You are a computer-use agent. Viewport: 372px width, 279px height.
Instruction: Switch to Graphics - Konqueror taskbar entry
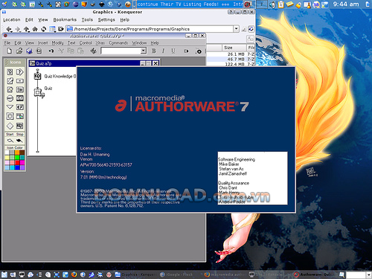[135, 275]
